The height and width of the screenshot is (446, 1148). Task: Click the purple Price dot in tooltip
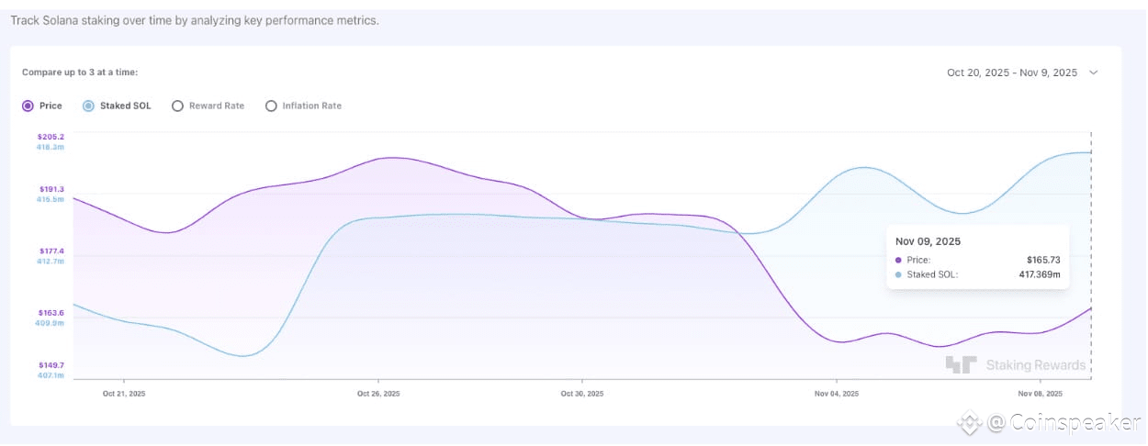point(898,260)
